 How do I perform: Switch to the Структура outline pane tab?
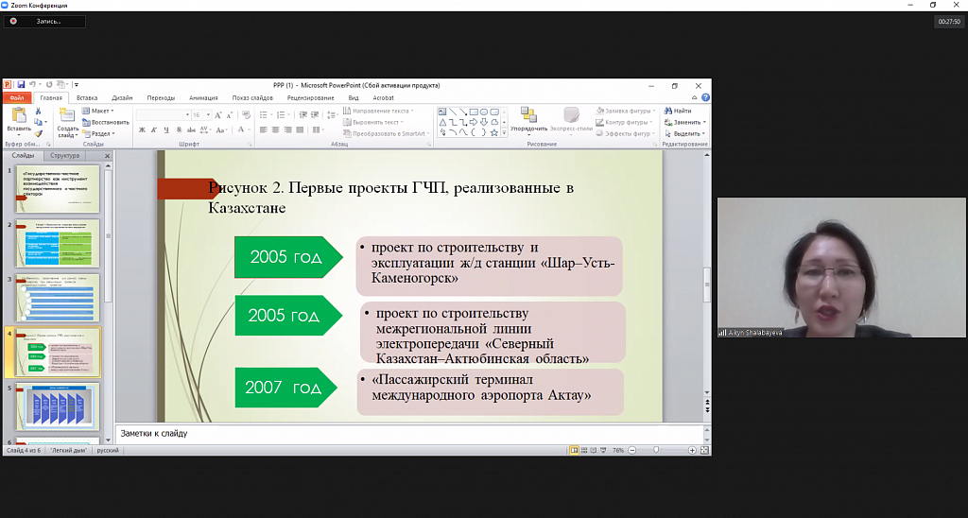65,156
